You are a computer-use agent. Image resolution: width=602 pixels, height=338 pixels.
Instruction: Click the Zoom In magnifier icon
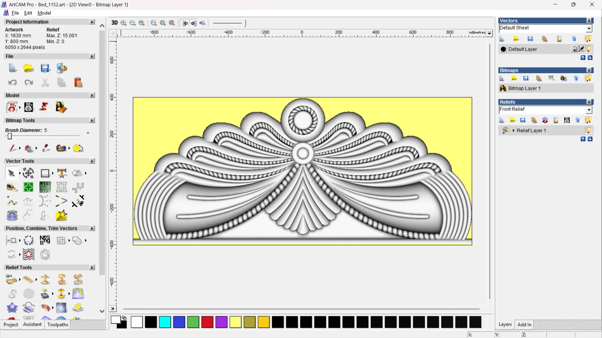[124, 23]
